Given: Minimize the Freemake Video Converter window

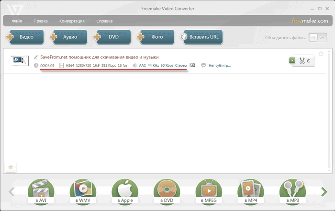Looking at the screenshot, I should (313, 9).
